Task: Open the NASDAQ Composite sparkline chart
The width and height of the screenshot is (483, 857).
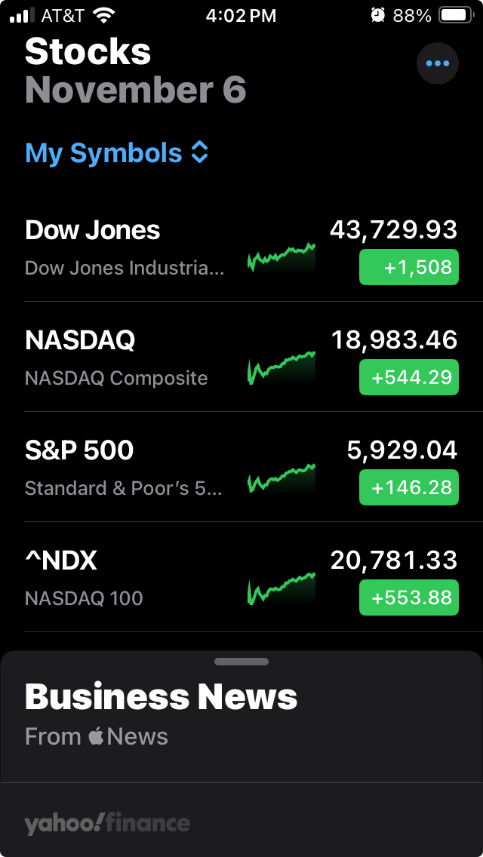Action: (x=281, y=368)
